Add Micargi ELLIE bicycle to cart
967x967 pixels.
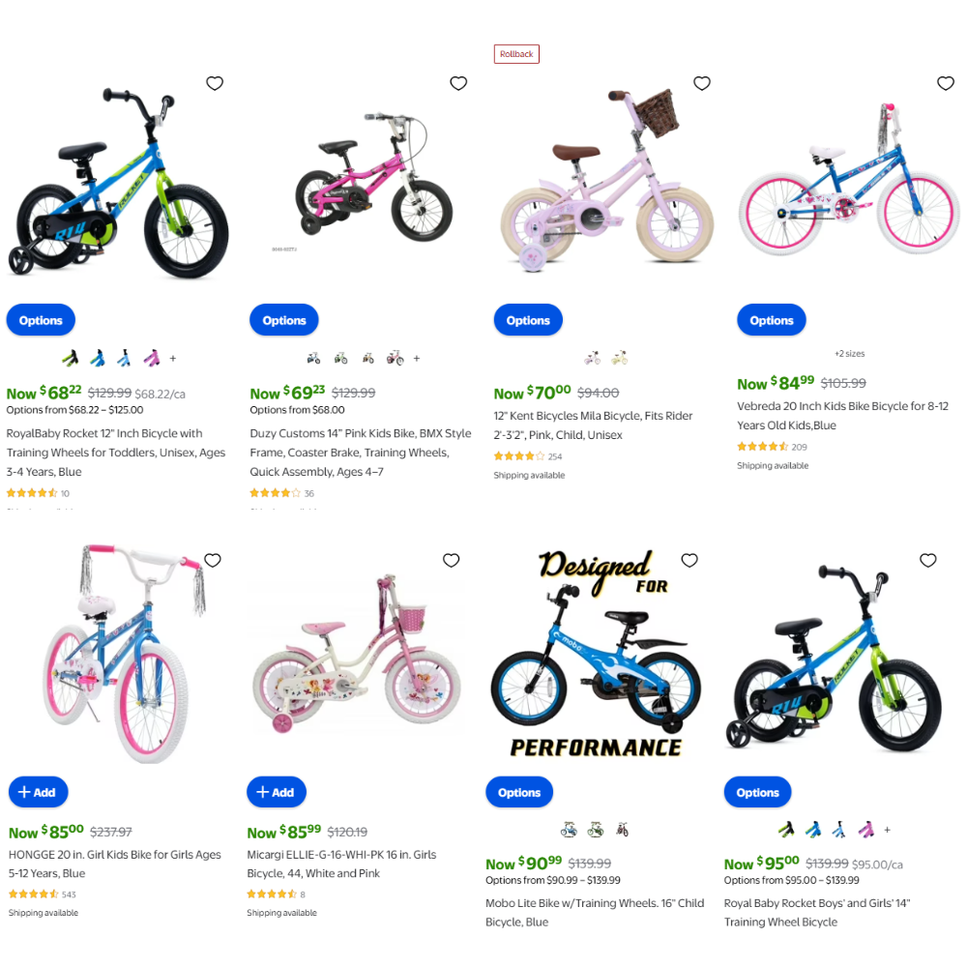(x=277, y=792)
